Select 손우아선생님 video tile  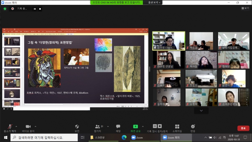click(x=234, y=97)
